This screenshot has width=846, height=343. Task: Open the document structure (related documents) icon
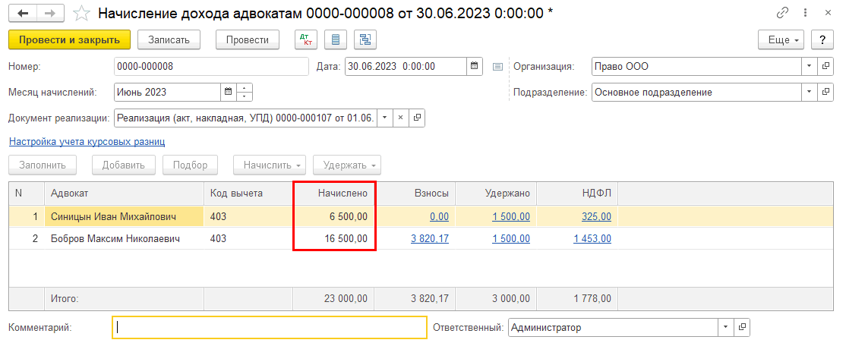(x=365, y=40)
